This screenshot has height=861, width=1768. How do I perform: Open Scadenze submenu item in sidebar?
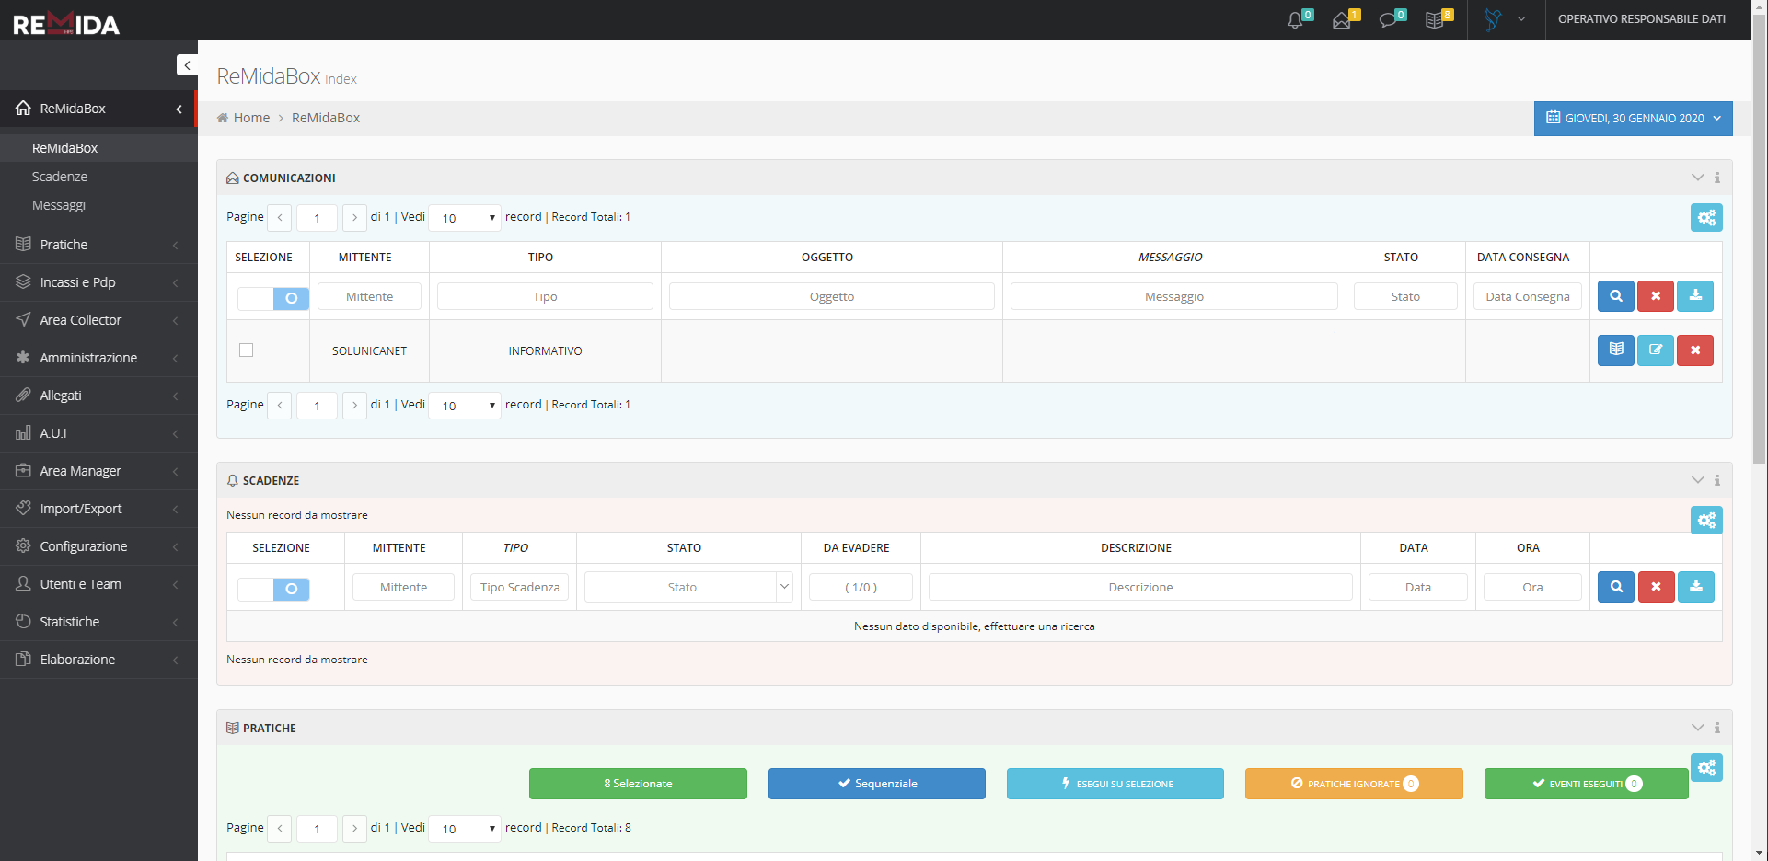click(60, 177)
